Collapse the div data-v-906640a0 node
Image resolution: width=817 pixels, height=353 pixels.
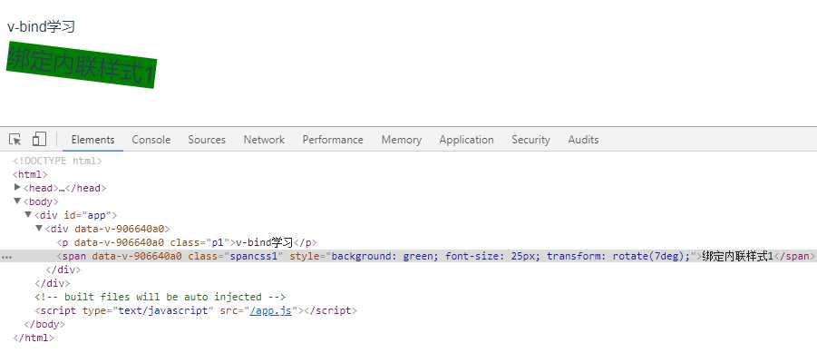coord(39,228)
